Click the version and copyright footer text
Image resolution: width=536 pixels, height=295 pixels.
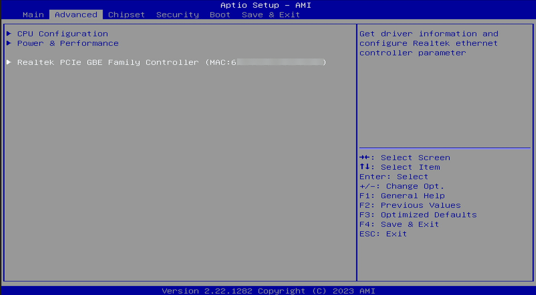[x=268, y=291]
